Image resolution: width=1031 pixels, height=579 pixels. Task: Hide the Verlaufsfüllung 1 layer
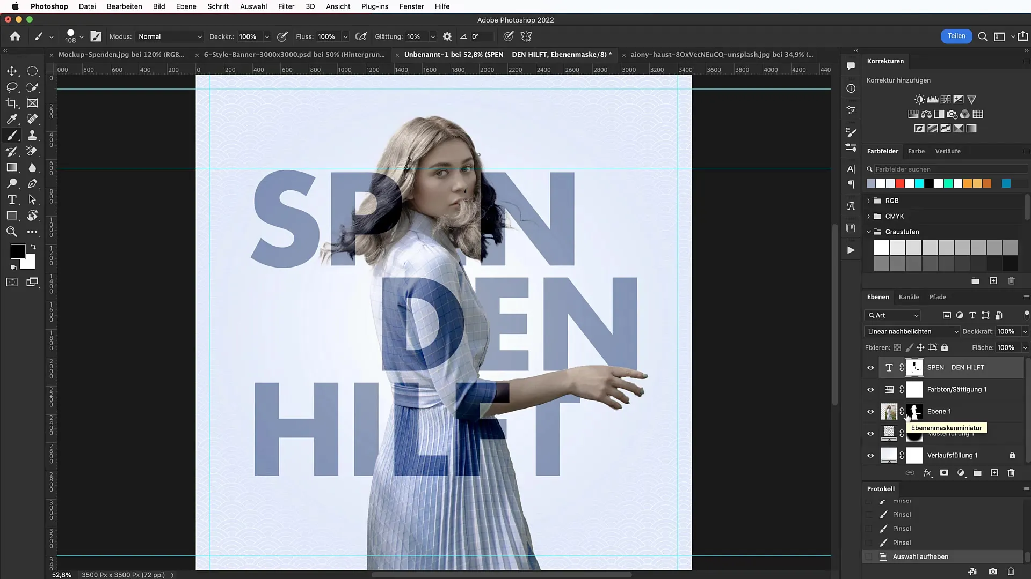(x=870, y=456)
